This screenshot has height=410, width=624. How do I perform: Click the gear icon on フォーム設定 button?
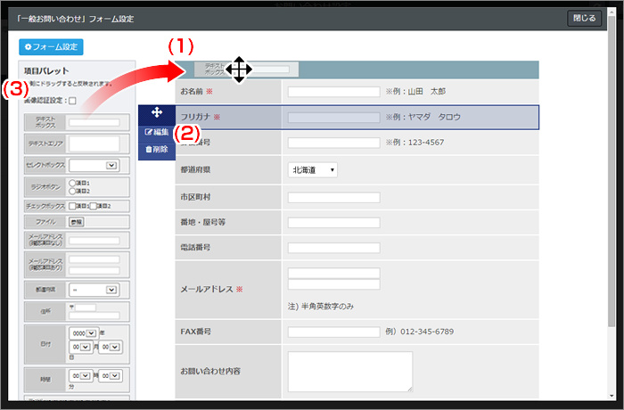pos(28,47)
